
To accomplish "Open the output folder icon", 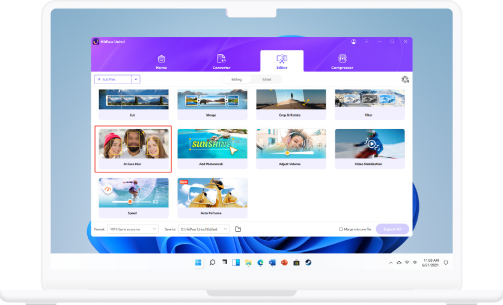I will [238, 229].
